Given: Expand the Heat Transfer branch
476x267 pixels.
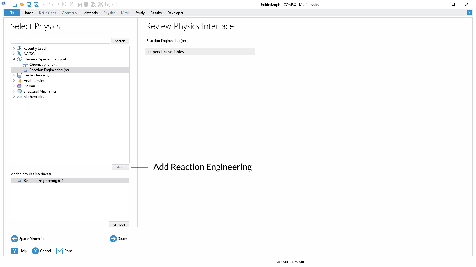Looking at the screenshot, I should point(14,81).
